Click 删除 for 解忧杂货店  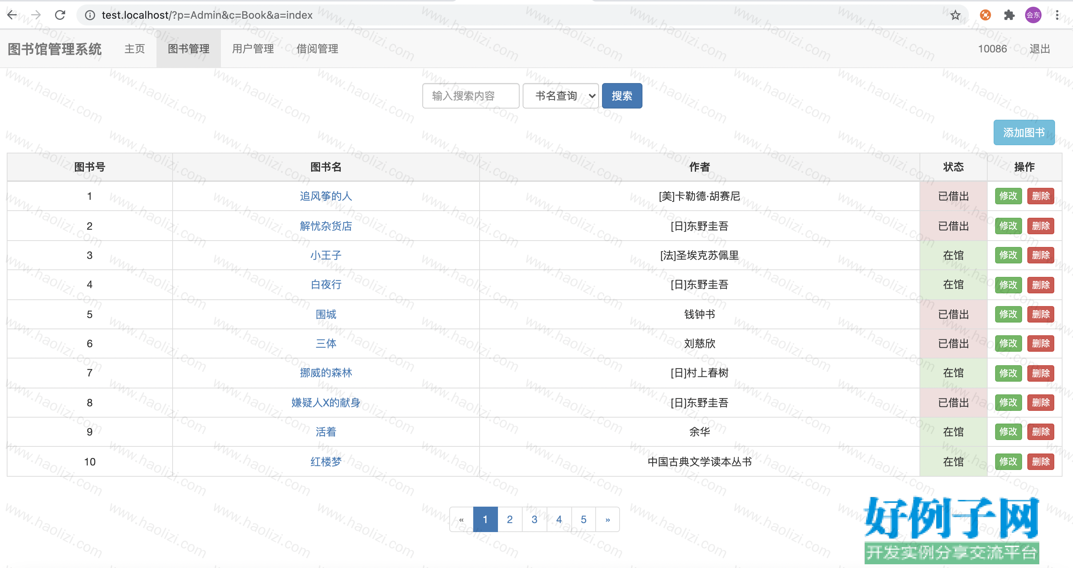(1040, 226)
